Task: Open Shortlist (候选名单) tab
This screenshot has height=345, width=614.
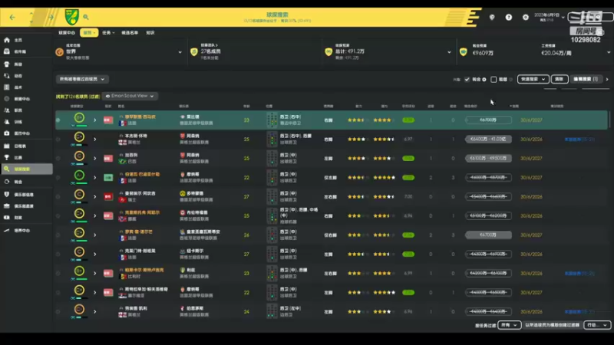Action: click(130, 33)
